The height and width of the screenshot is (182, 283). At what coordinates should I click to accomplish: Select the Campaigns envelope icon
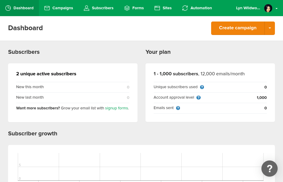[47, 8]
